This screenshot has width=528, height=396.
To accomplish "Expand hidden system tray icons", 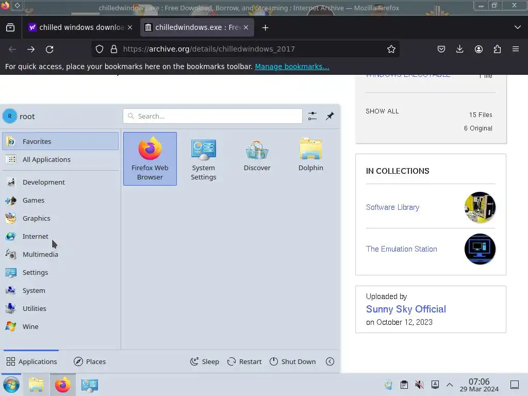I will (450, 385).
